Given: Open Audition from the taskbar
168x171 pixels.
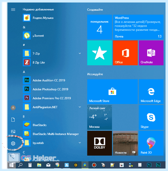Looking at the screenshot, I should coord(158,165).
